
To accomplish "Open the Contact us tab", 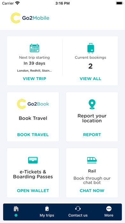I will pyautogui.click(x=78, y=211).
